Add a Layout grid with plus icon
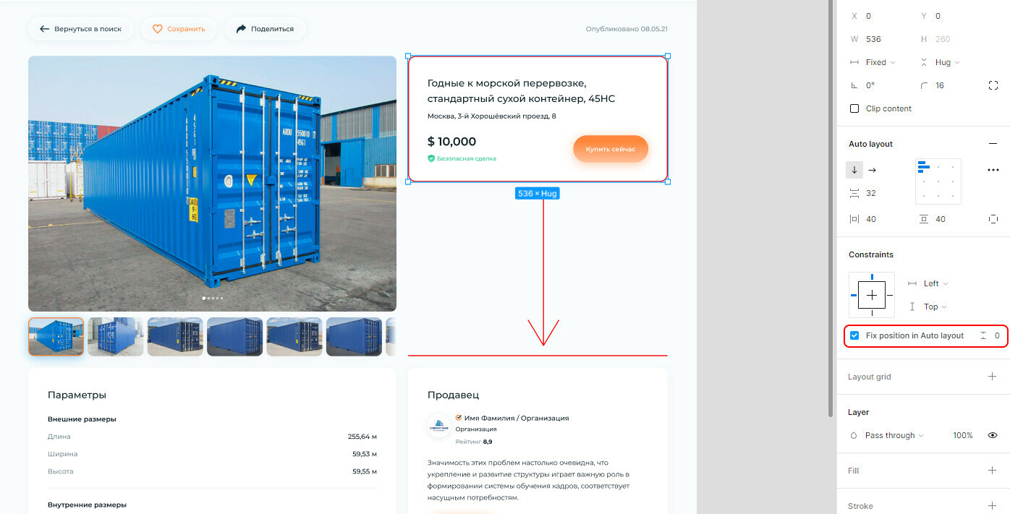The height and width of the screenshot is (514, 1010). click(992, 377)
